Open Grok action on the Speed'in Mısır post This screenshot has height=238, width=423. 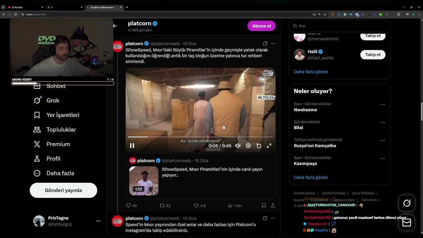tap(265, 218)
